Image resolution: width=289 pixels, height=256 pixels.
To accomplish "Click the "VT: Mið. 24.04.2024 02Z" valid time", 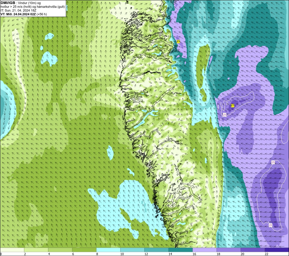I will [x=18, y=14].
